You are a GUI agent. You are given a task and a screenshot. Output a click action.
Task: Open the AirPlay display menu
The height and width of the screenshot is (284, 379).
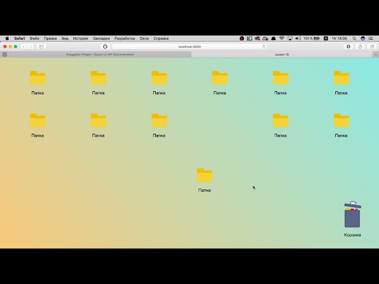point(290,38)
